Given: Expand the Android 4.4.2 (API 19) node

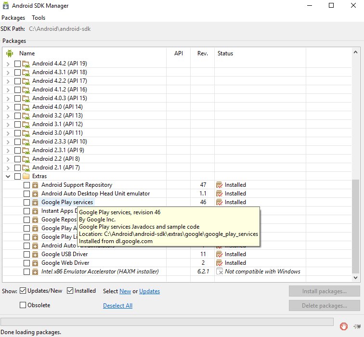Looking at the screenshot, I should click(8, 64).
